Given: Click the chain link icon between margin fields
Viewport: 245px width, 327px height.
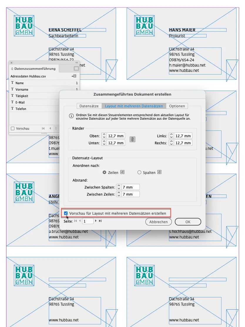Looking at the screenshot, I should 132,139.
